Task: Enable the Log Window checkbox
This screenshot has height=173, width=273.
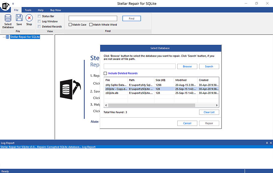Action: coord(39,21)
